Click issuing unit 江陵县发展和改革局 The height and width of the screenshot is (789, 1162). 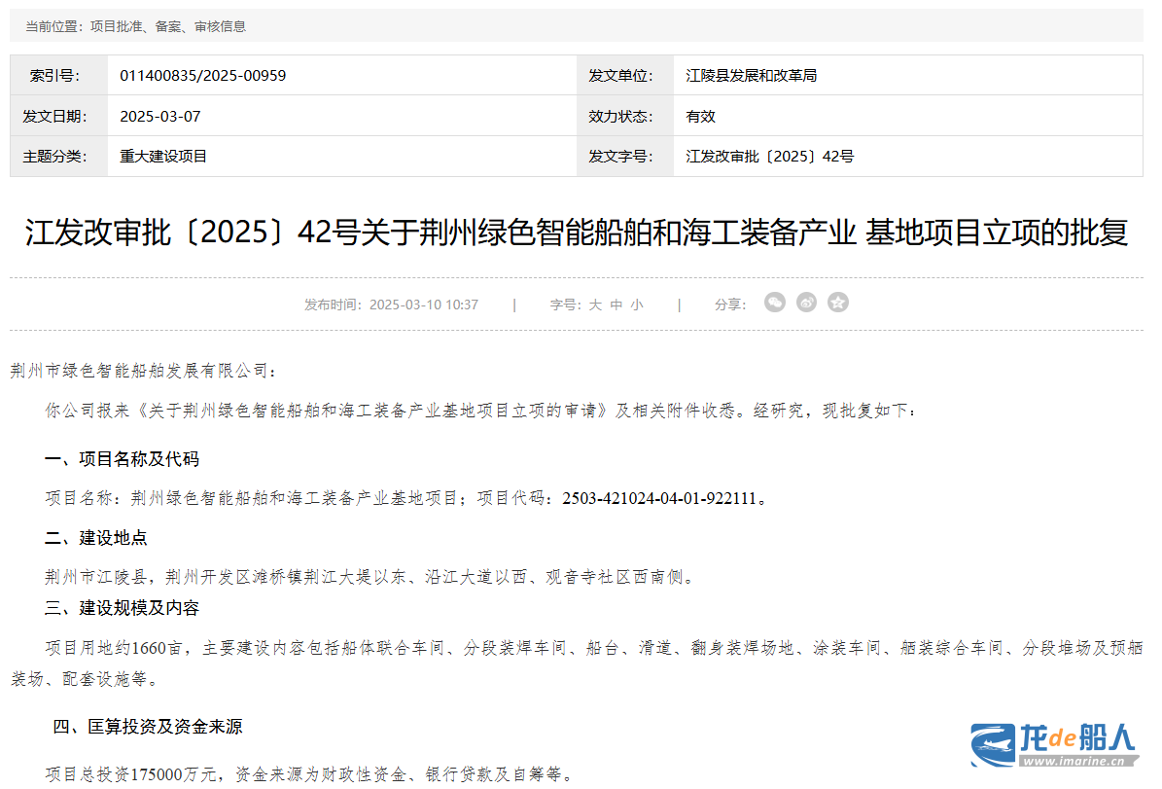point(752,76)
